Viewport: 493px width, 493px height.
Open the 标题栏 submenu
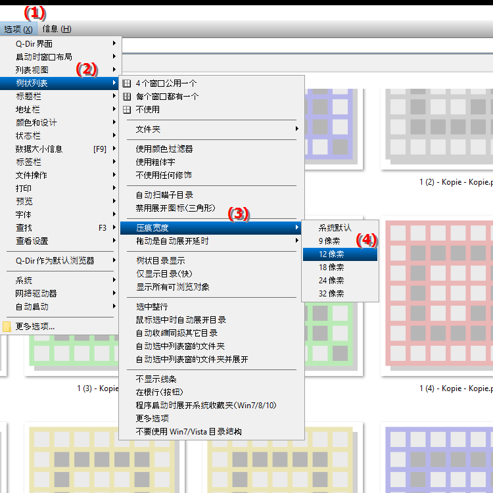pos(59,96)
